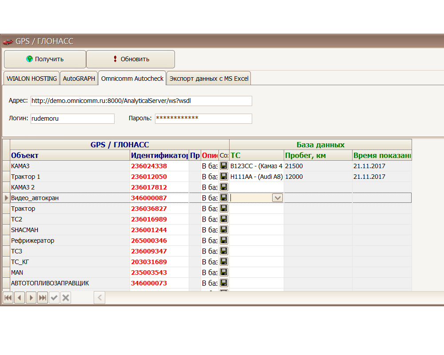Select the КАМАЗ object cell
444x355 pixels.
(x=70, y=166)
